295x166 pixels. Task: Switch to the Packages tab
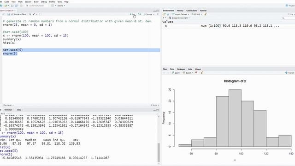point(181,69)
